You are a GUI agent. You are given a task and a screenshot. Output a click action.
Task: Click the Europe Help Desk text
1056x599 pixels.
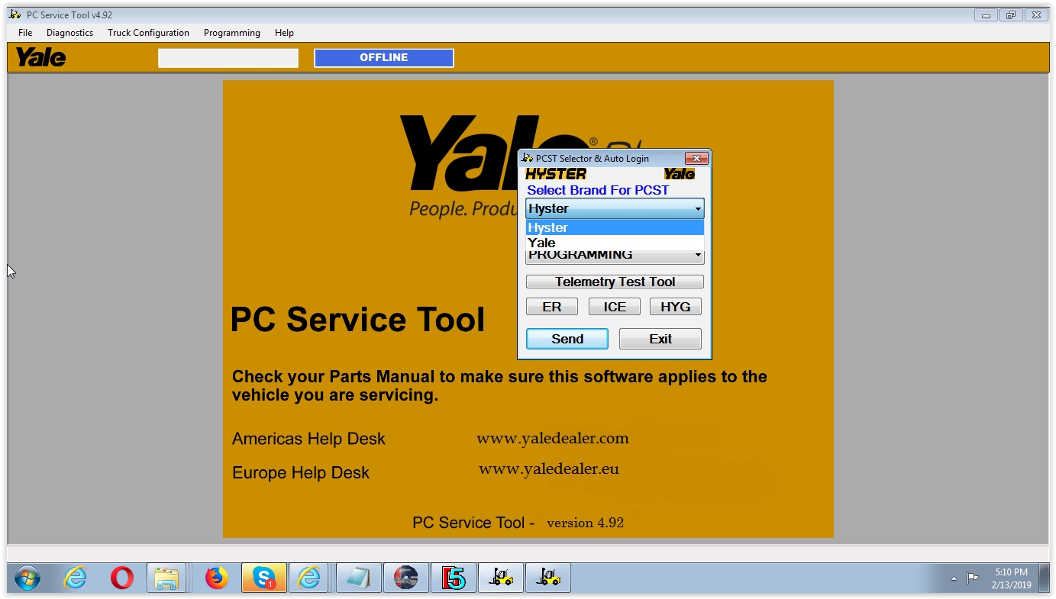coord(301,472)
